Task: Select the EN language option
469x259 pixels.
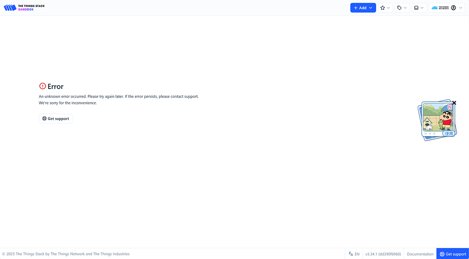Action: 357,254
